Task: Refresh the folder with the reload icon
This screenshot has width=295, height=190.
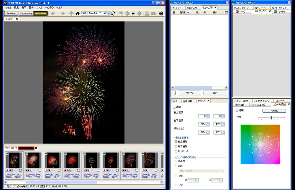Action: point(114,14)
